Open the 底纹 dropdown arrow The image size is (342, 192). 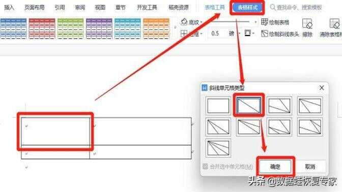click(201, 22)
